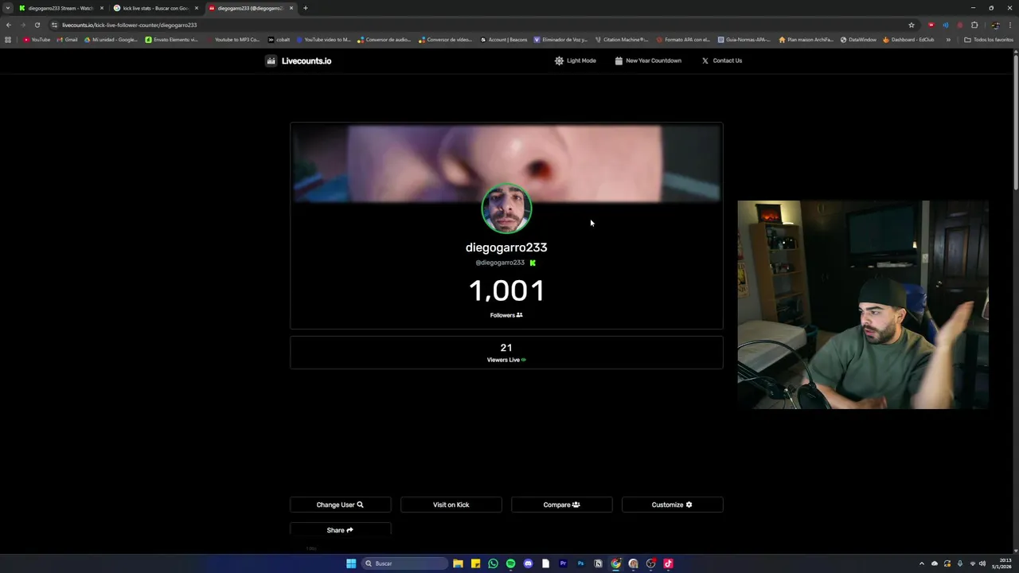
Task: Click the diegogarro233 username heading
Action: 506,248
